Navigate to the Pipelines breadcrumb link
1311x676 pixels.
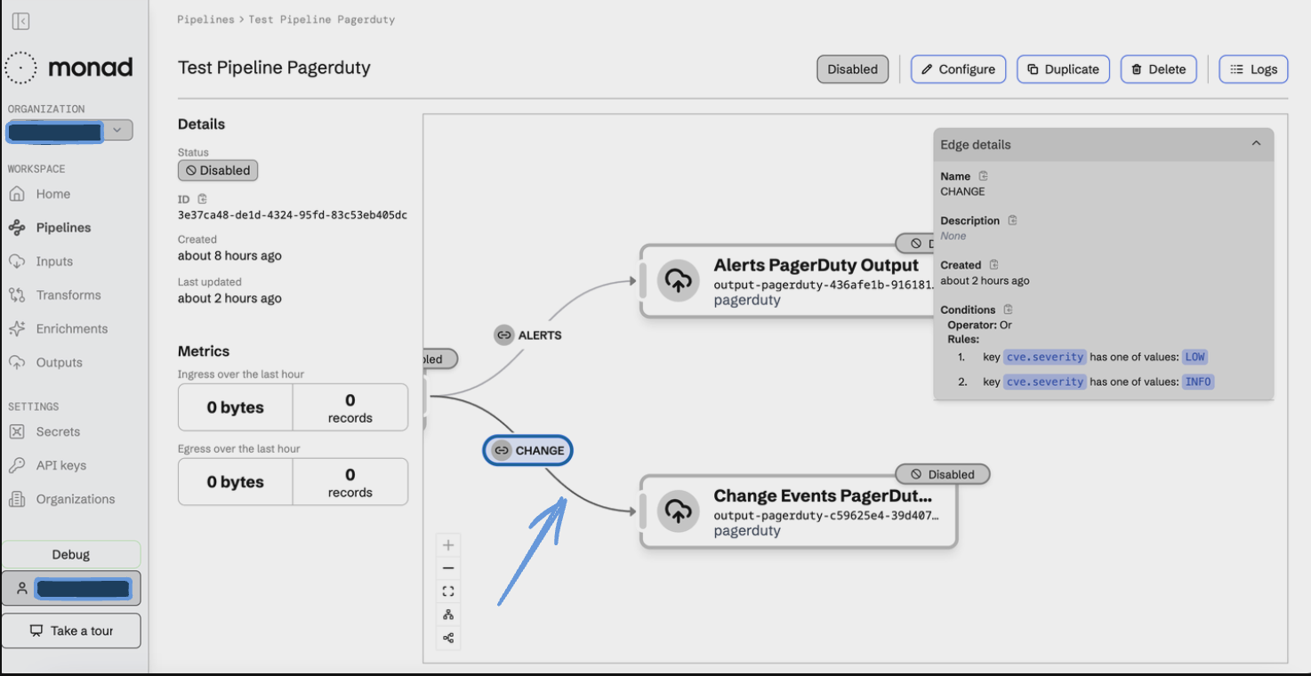[x=205, y=20]
